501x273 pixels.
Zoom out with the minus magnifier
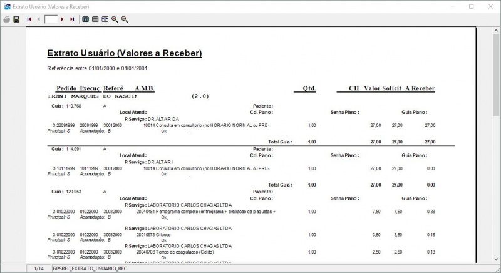pyautogui.click(x=125, y=19)
